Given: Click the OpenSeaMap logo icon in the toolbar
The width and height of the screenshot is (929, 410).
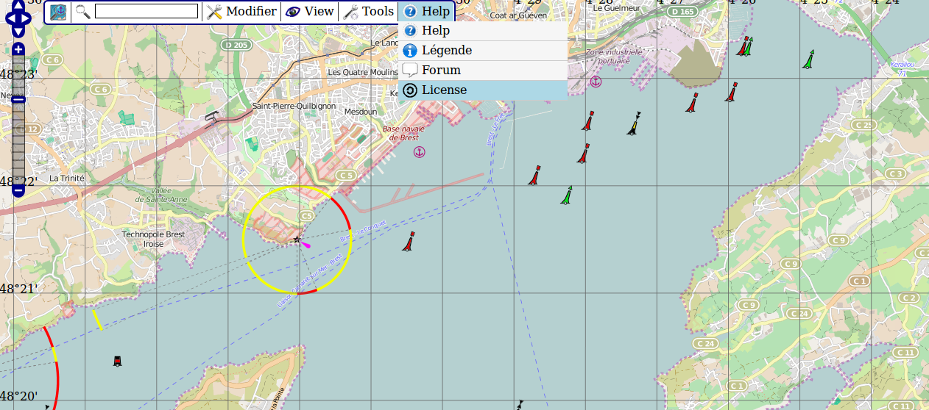Looking at the screenshot, I should tap(58, 12).
